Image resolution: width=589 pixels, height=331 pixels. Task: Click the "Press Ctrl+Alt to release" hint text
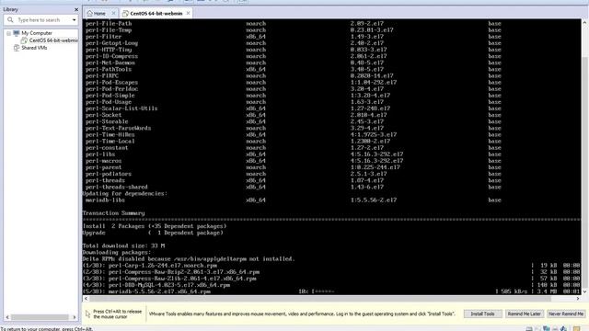117,314
